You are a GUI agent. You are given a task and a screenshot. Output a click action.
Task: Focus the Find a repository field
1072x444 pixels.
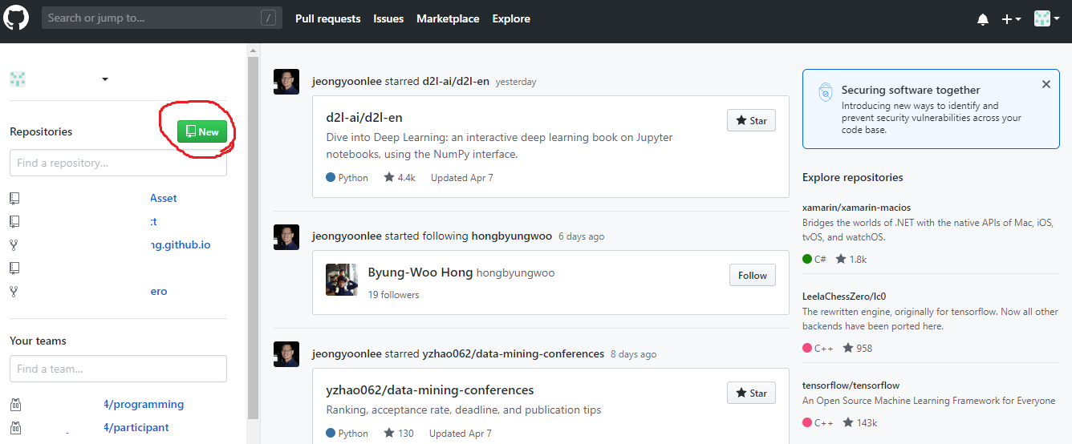coord(118,163)
